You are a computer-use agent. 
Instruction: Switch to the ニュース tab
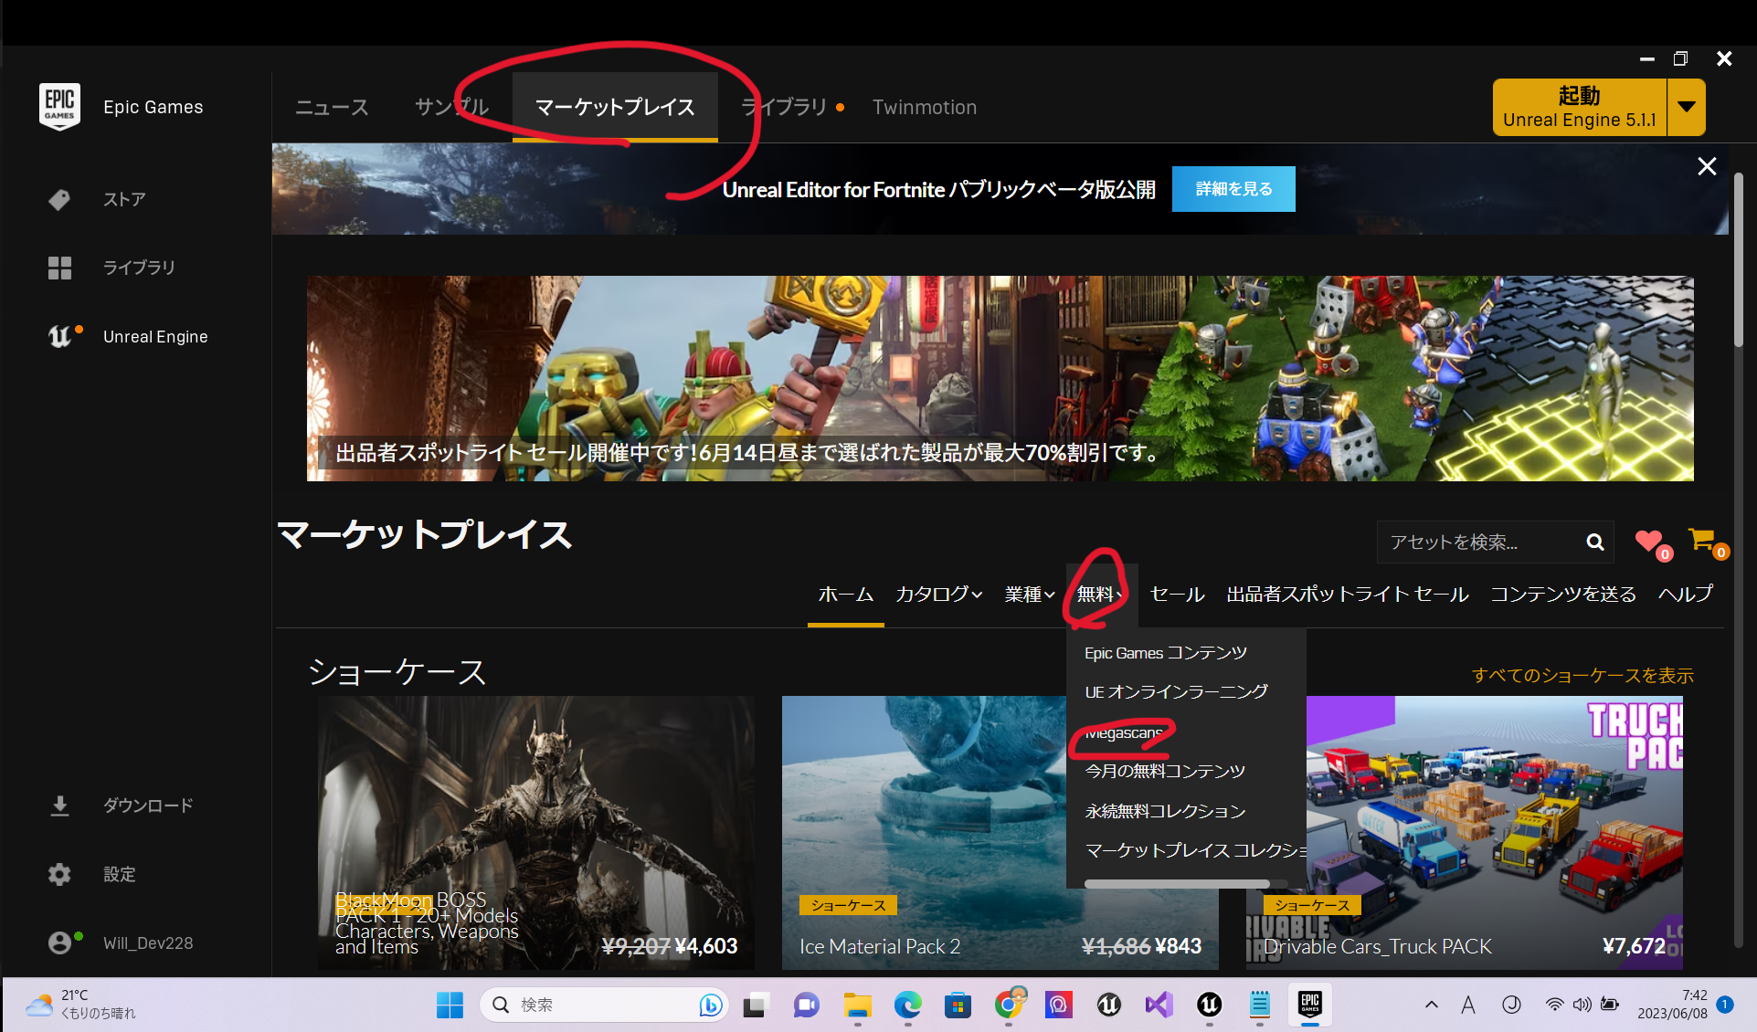click(x=331, y=107)
